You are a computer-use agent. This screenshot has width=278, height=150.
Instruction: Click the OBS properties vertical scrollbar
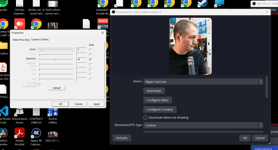[x=267, y=87]
